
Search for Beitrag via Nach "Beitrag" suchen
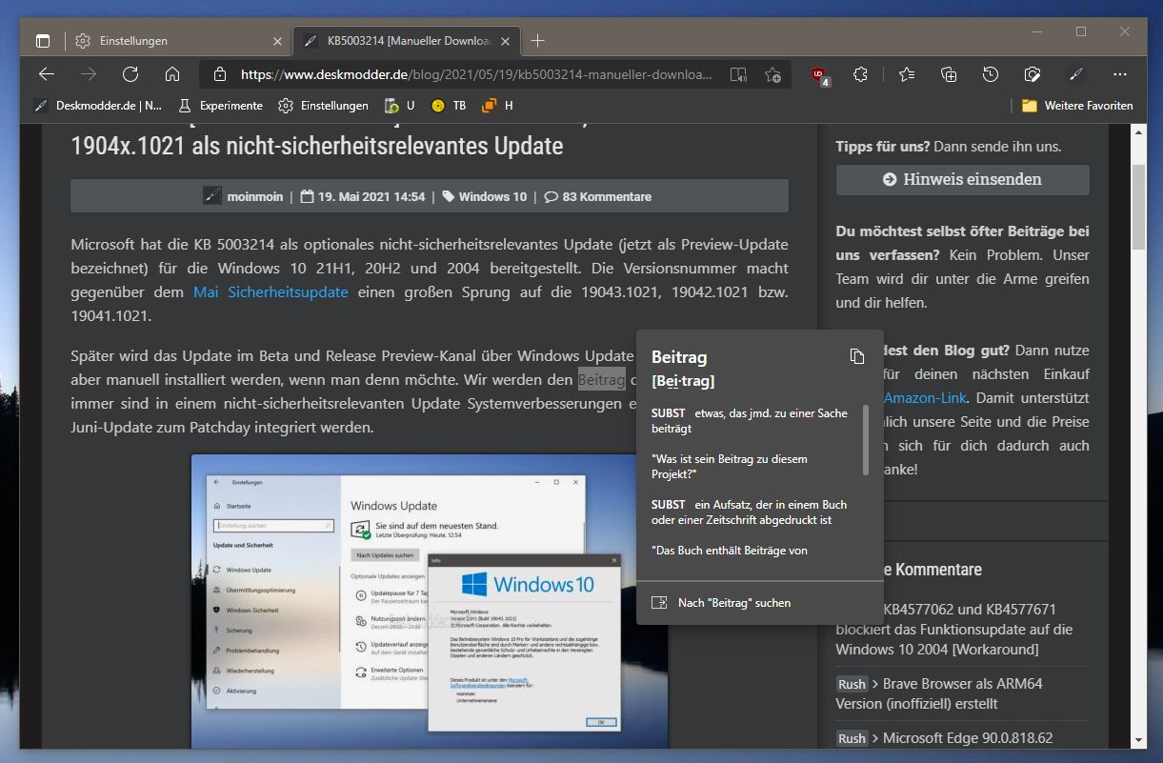pyautogui.click(x=732, y=603)
